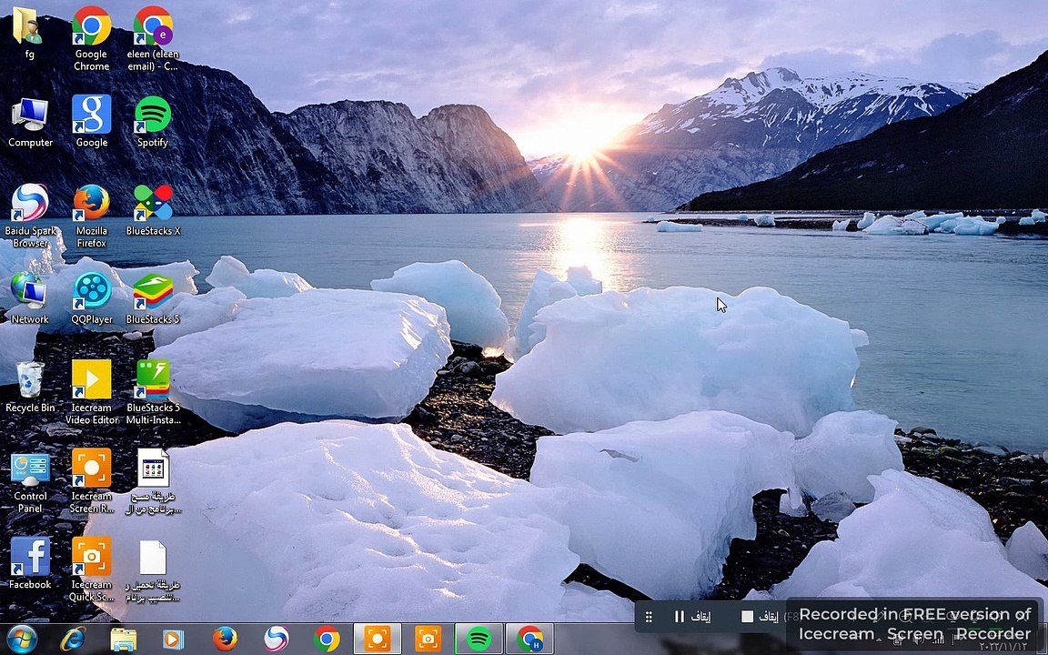Open Windows Explorer folder in taskbar

point(123,639)
